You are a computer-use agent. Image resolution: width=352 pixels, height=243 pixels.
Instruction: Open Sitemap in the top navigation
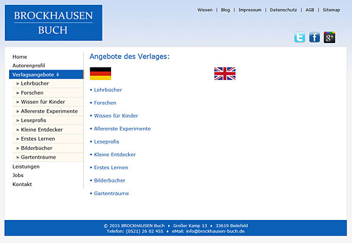(x=331, y=10)
